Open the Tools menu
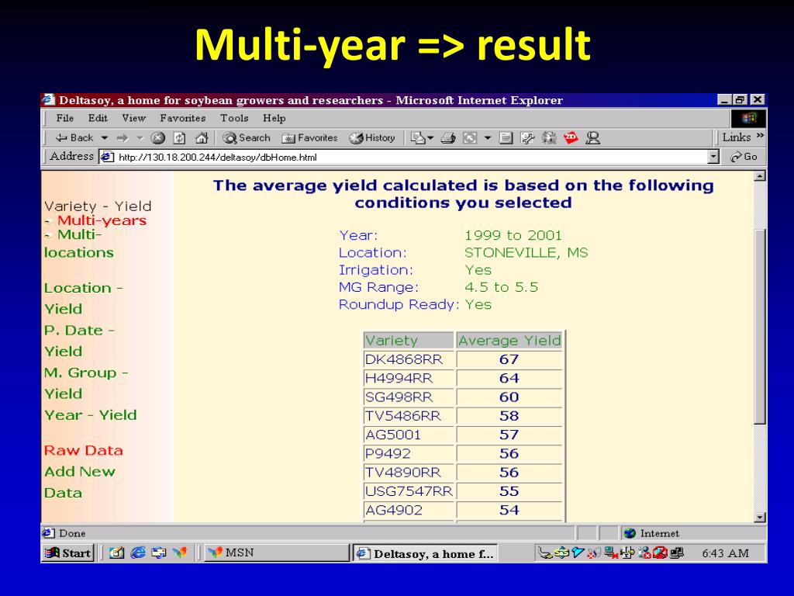Image resolution: width=794 pixels, height=596 pixels. tap(234, 118)
